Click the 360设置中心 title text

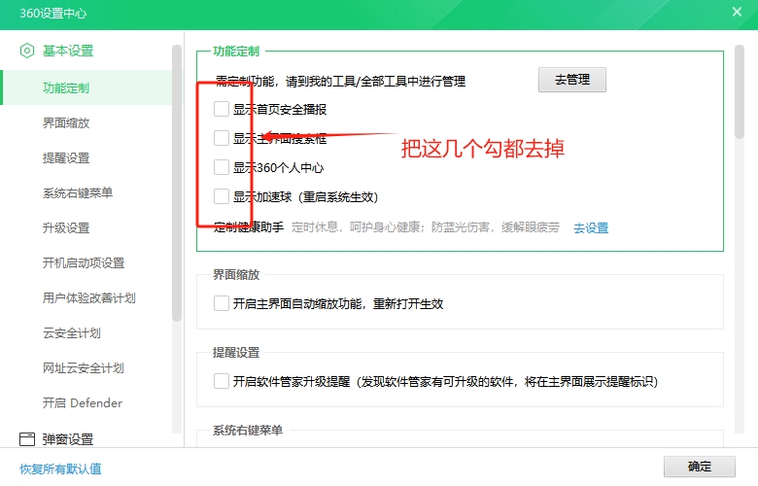53,13
